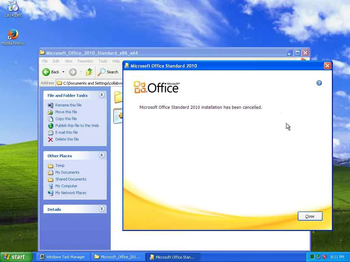Open My Network Places link
Viewport: 350px width, 262px height.
click(x=71, y=193)
